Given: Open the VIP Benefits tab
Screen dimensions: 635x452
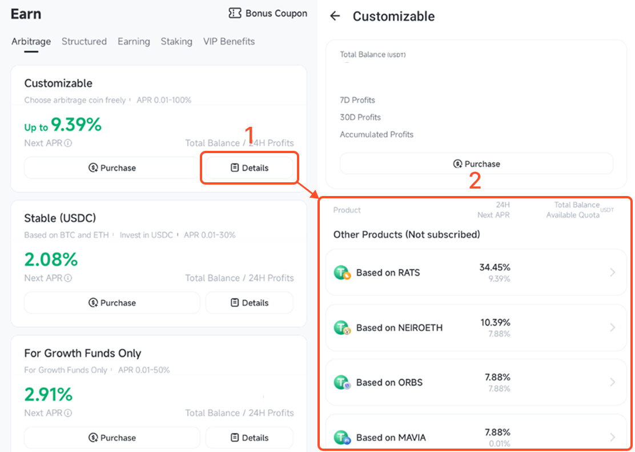Looking at the screenshot, I should [229, 41].
